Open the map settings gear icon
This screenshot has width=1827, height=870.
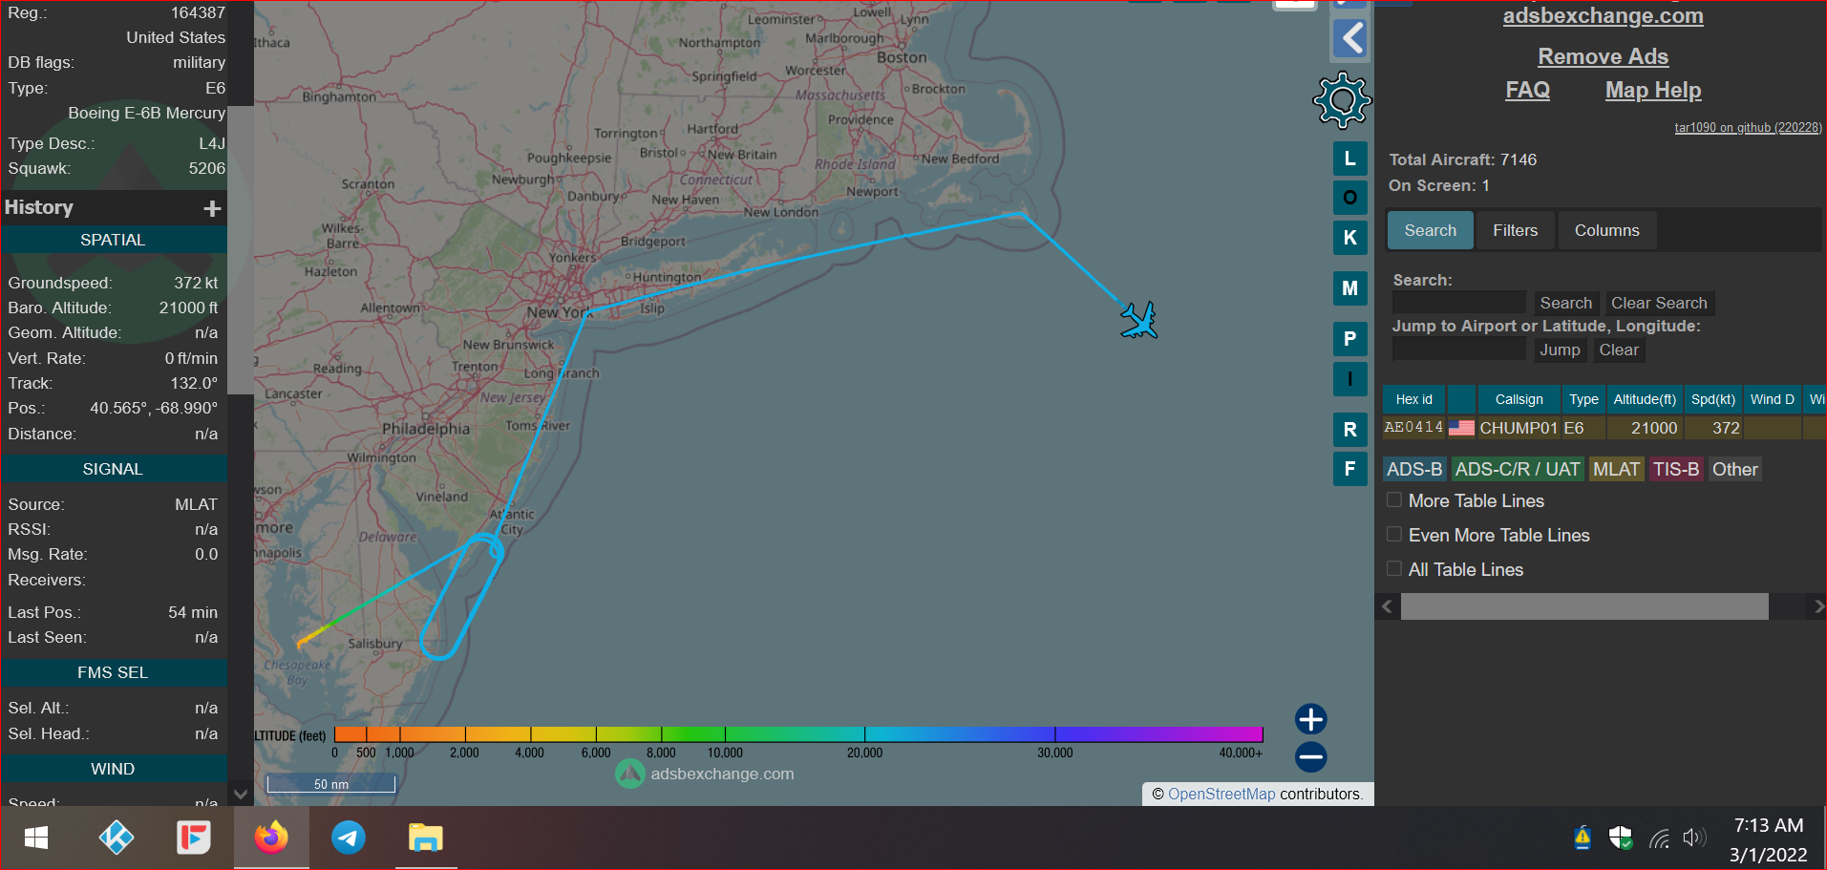1342,99
